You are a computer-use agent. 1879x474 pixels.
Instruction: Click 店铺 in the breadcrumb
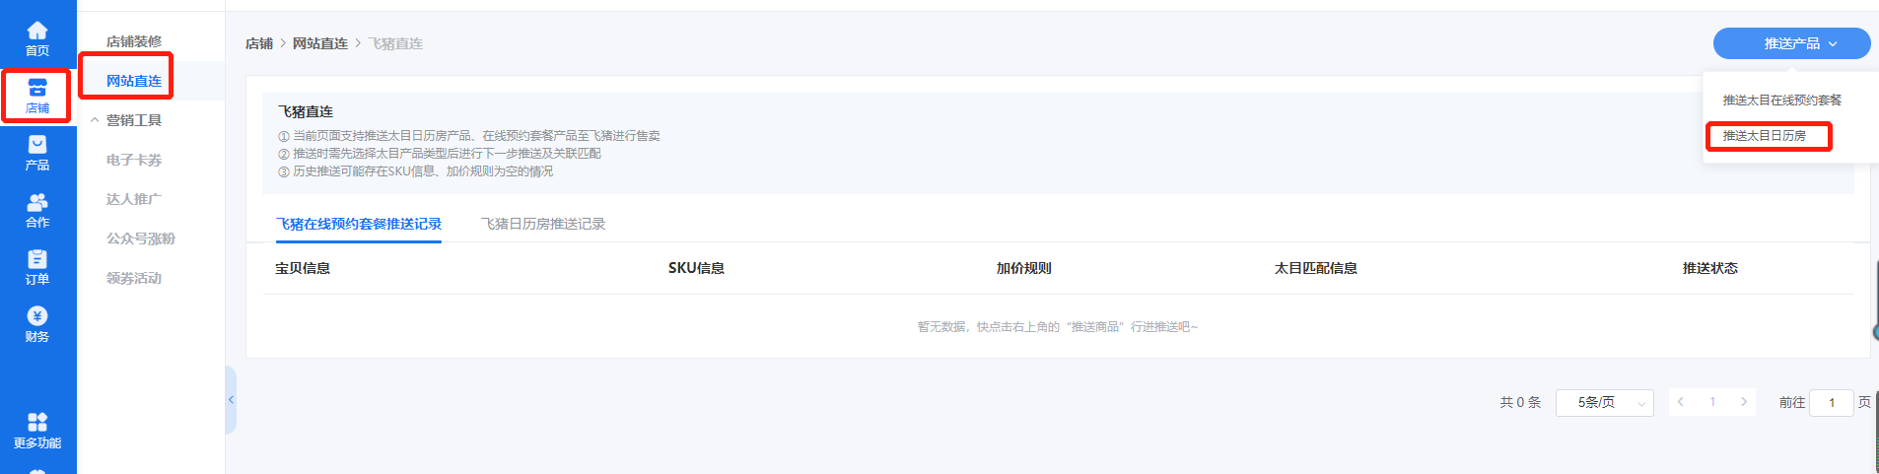tap(259, 43)
